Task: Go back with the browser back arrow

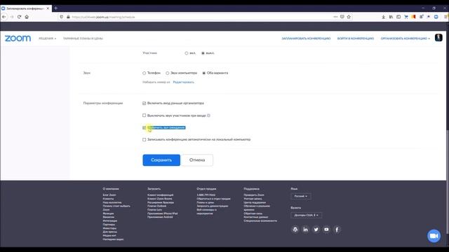Action: [4, 17]
